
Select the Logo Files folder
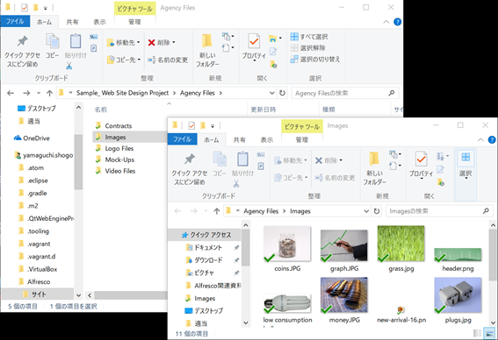pyautogui.click(x=119, y=148)
